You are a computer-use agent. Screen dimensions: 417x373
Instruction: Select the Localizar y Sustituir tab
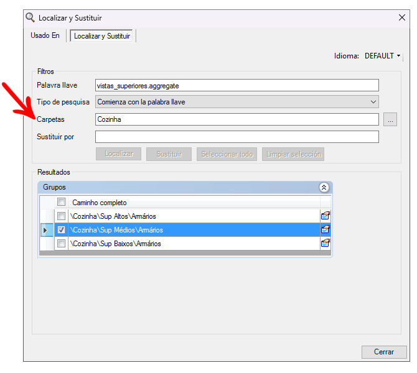coord(102,37)
